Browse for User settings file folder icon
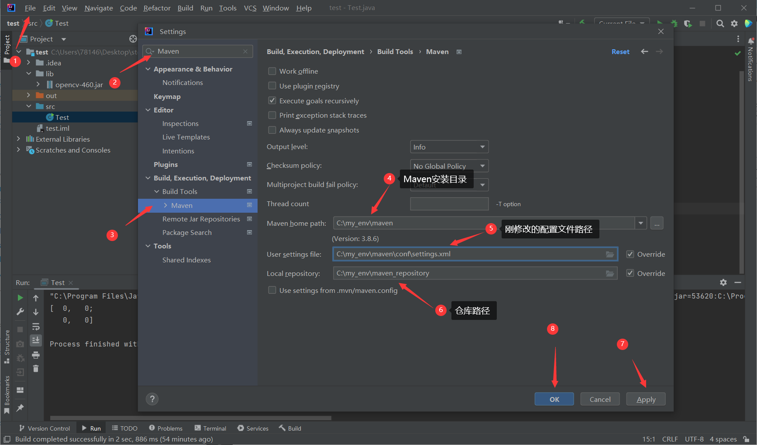 pyautogui.click(x=610, y=255)
